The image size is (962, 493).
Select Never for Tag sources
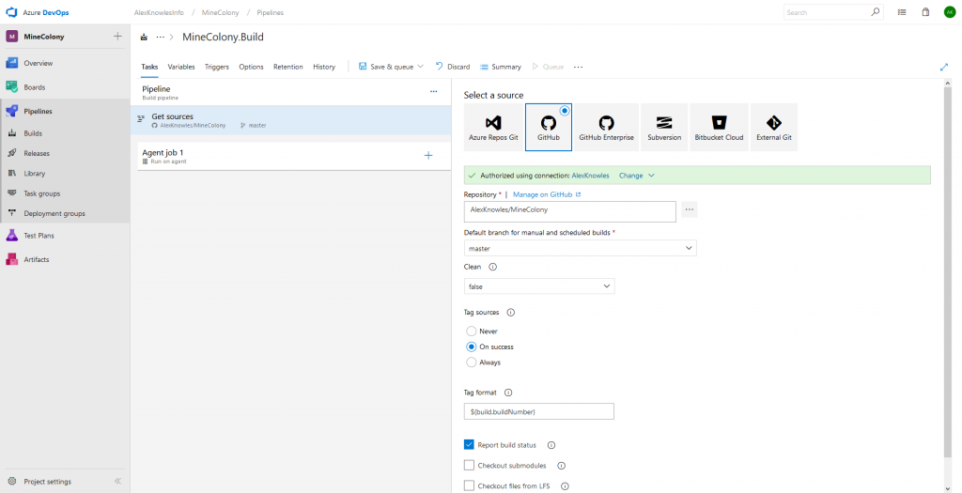pyautogui.click(x=472, y=331)
